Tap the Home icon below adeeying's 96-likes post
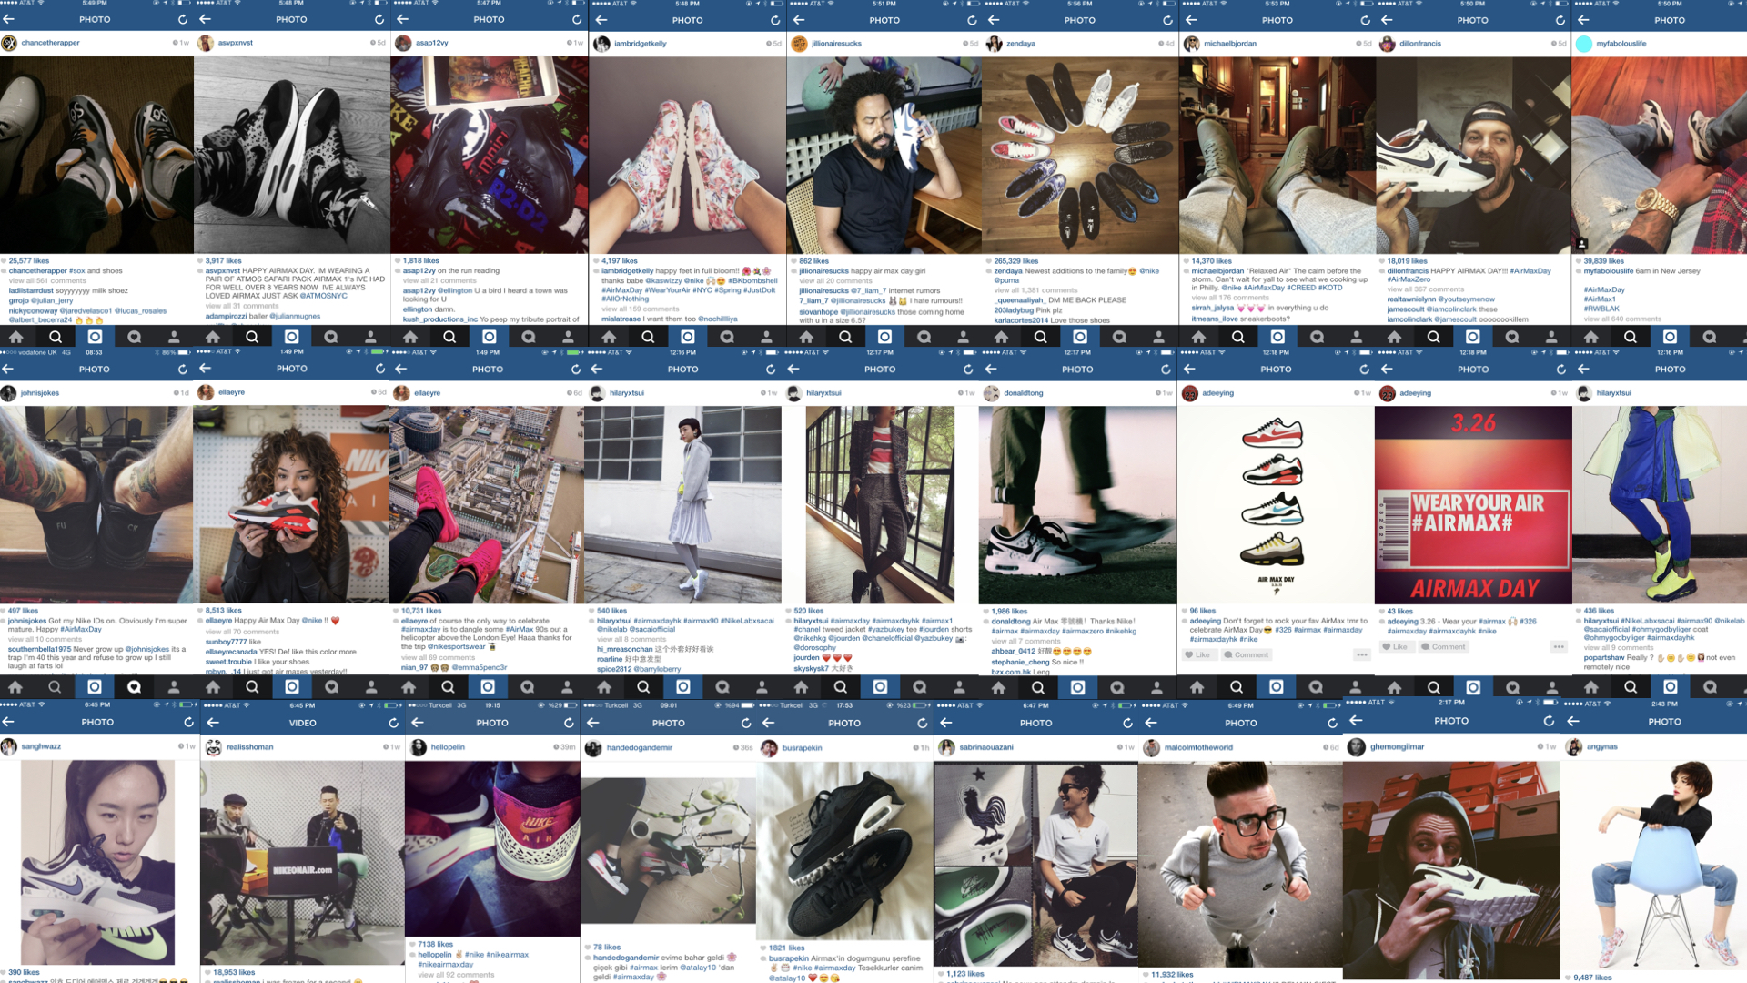The image size is (1747, 983). pyautogui.click(x=1197, y=687)
